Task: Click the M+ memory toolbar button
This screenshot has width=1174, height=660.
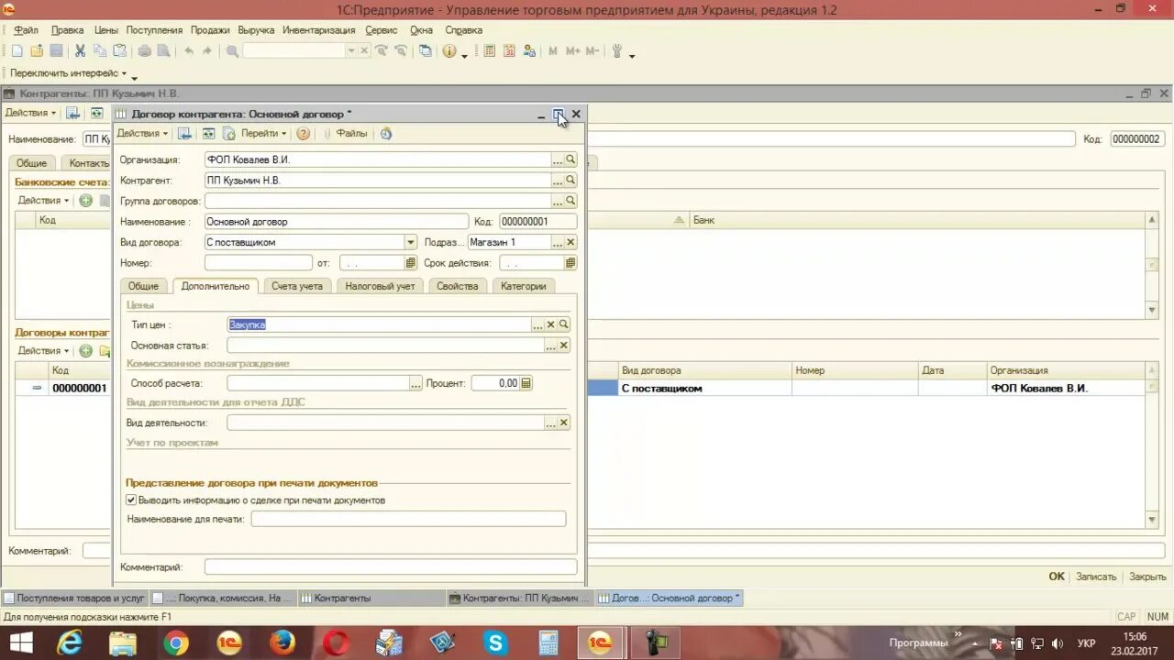Action: click(x=573, y=51)
